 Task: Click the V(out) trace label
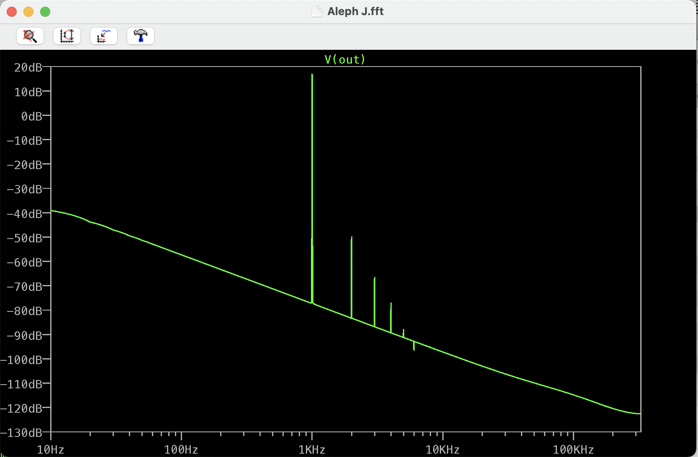point(345,59)
